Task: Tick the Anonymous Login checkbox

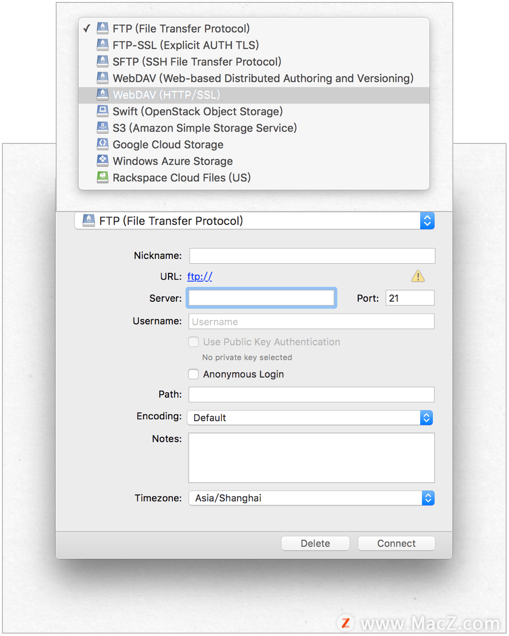Action: pyautogui.click(x=194, y=374)
